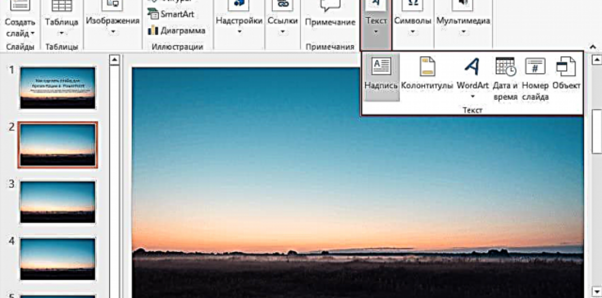
Task: Select the WordArt icon
Action: 472,67
